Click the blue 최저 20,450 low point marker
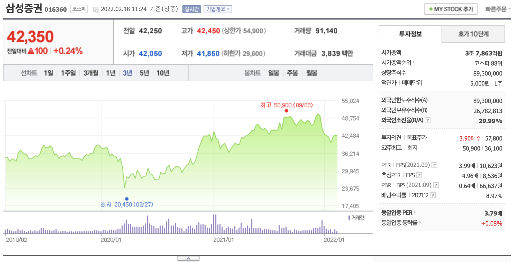 127,199
